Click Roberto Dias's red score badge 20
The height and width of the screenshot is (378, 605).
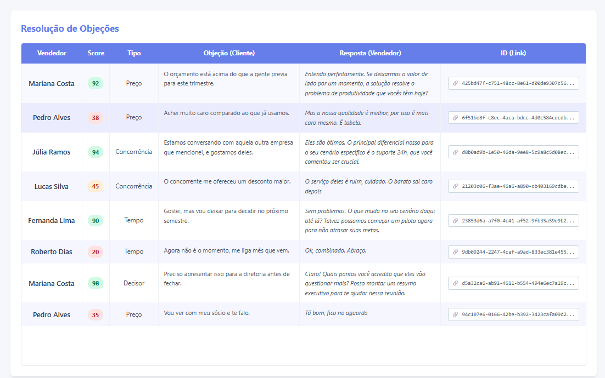pyautogui.click(x=96, y=252)
